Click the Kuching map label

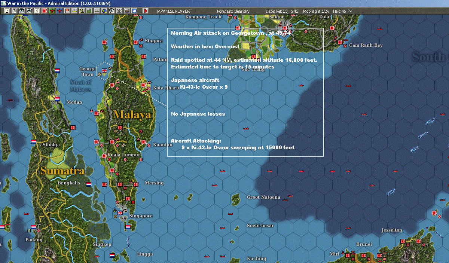(257, 259)
